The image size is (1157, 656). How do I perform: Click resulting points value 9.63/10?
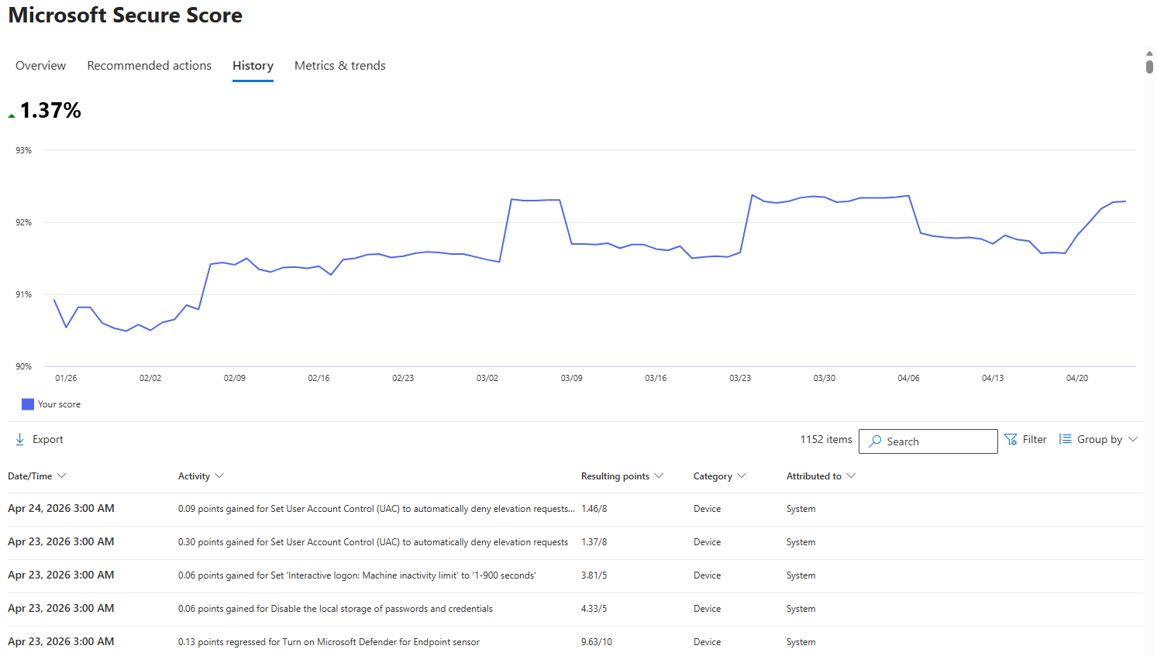pyautogui.click(x=597, y=642)
